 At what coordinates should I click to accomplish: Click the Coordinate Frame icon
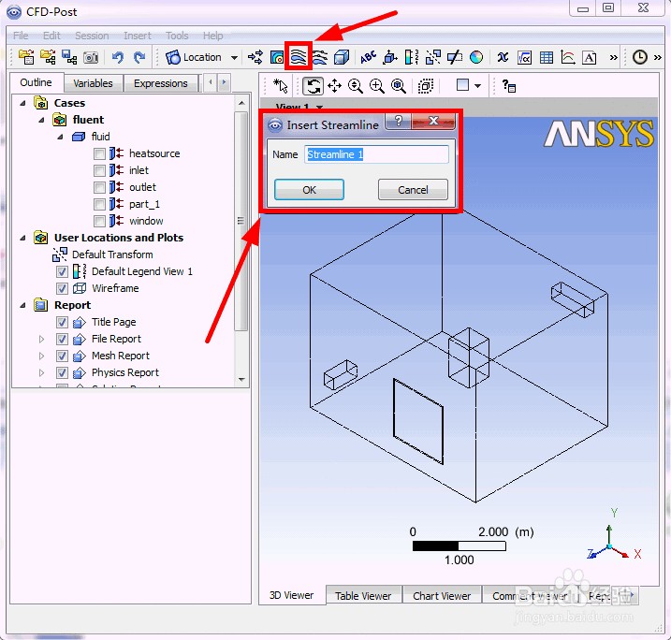point(390,57)
